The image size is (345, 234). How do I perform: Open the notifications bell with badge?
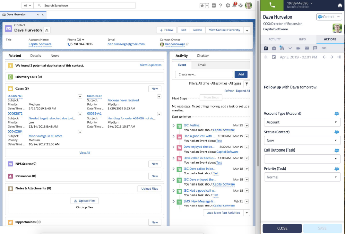(x=234, y=5)
